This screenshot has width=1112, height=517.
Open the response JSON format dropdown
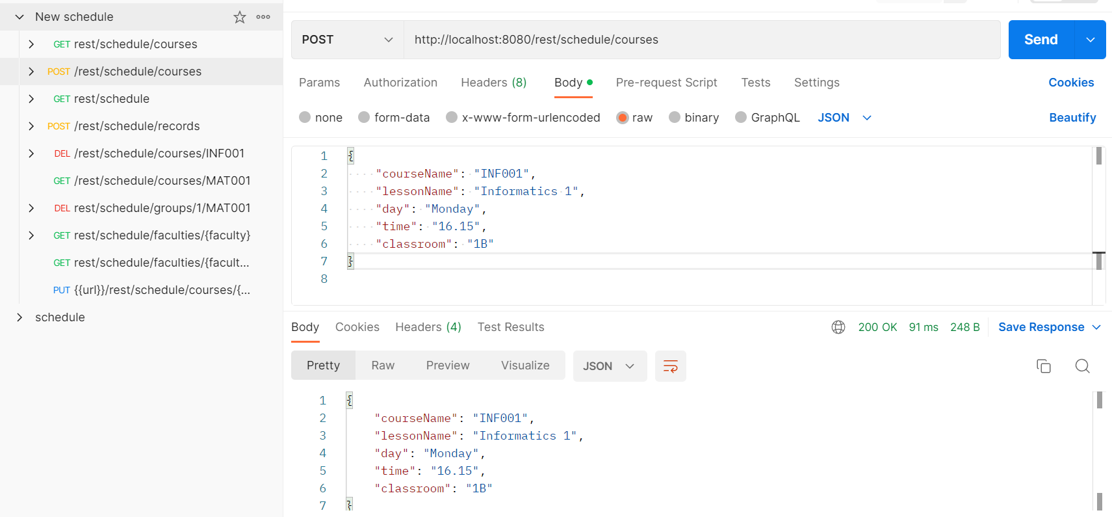(x=609, y=366)
